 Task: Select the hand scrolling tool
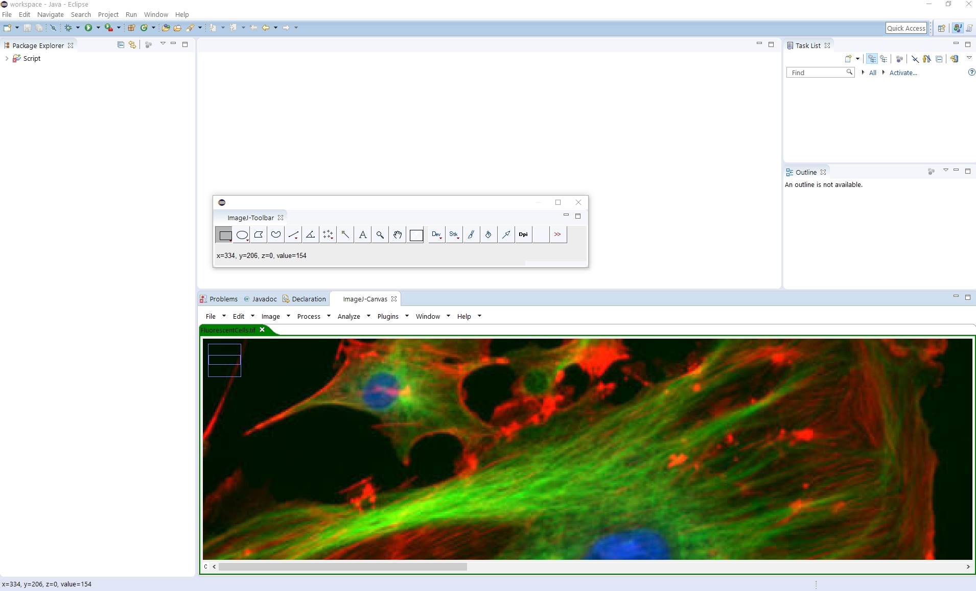point(398,234)
